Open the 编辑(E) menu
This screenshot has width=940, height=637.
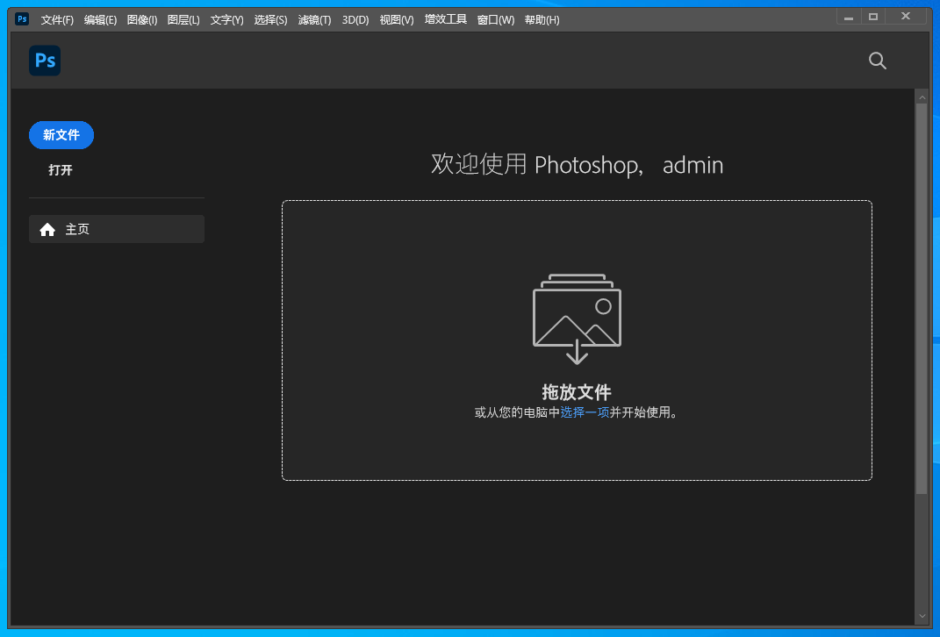pyautogui.click(x=100, y=19)
